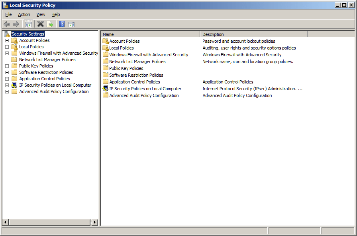Screen dimensions: 357x236
Task: Select Software Restriction Policies list name
Action: (x=136, y=75)
